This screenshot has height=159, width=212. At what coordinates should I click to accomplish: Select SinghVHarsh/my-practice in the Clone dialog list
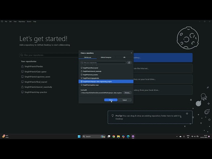(106, 75)
